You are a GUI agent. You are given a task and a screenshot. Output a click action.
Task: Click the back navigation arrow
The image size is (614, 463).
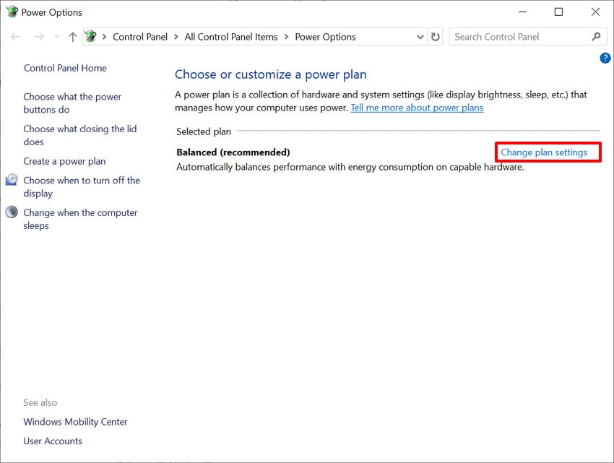(x=16, y=36)
